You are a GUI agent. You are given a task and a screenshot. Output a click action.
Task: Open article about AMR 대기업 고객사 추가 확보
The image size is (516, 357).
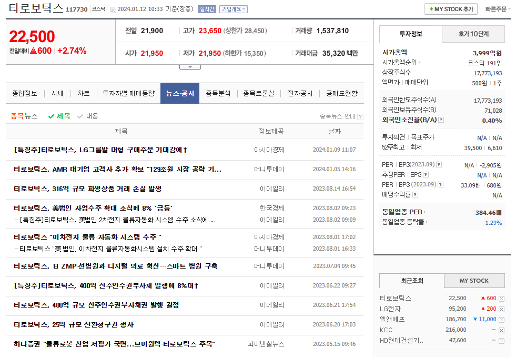coord(117,169)
